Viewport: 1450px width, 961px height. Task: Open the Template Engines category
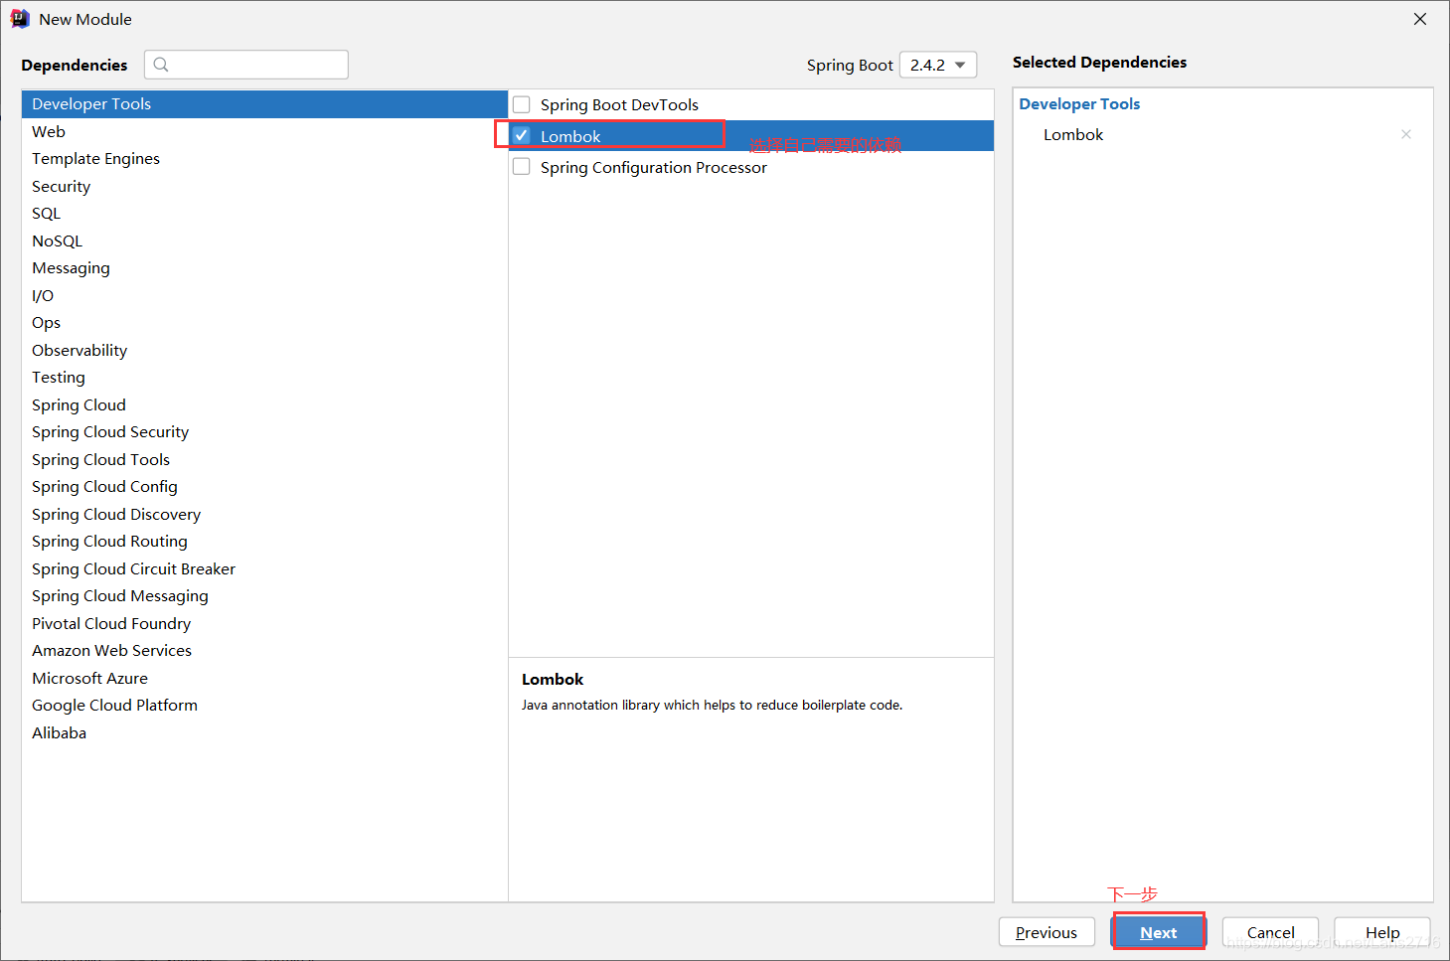[264, 159]
